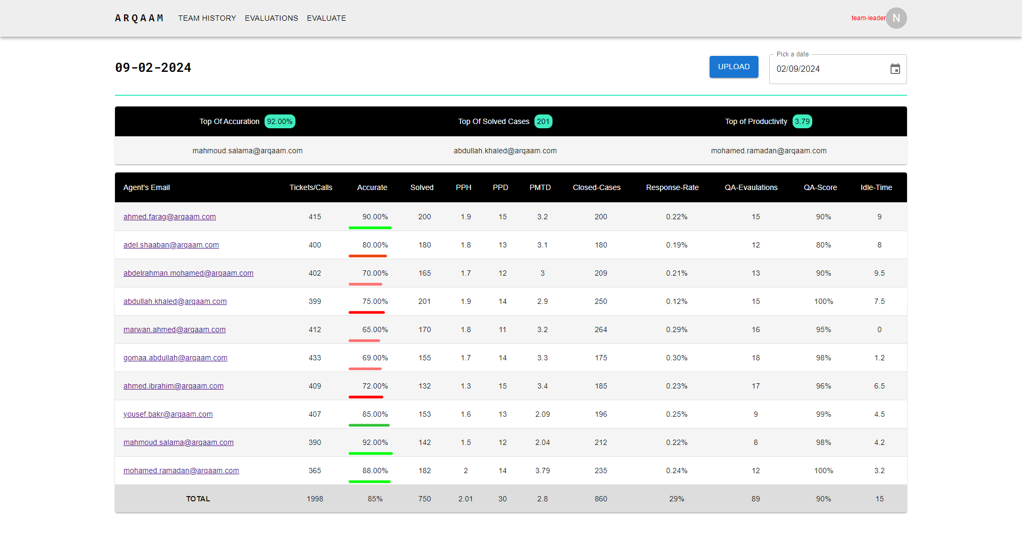Open the calendar date picker icon
The height and width of the screenshot is (553, 1022).
895,69
